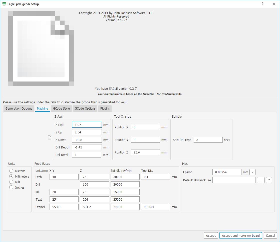Click the Mill spindle speed field

(x=125, y=192)
